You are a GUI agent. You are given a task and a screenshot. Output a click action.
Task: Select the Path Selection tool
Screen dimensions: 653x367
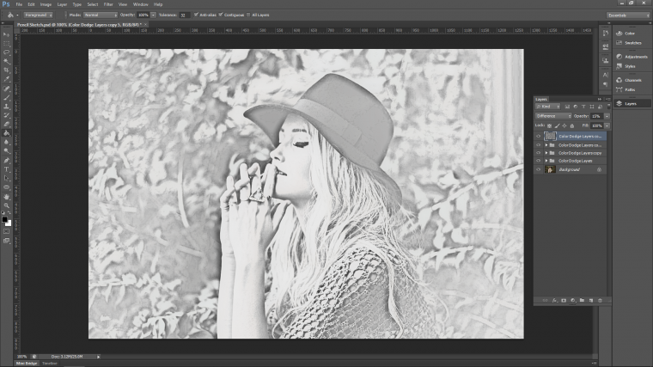pyautogui.click(x=6, y=178)
